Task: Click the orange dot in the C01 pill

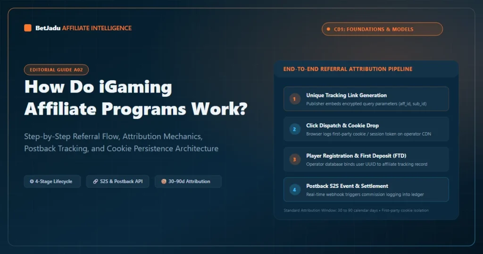Action: point(328,29)
